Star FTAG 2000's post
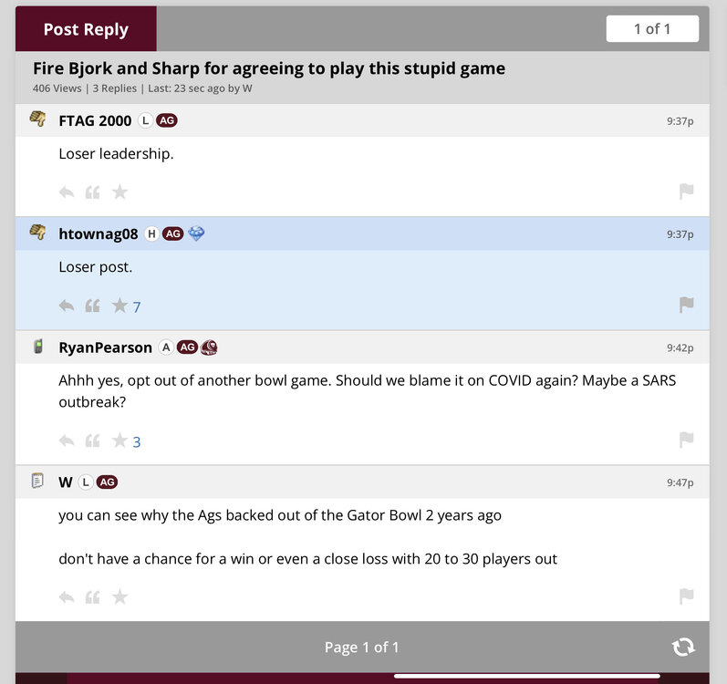Screen dimensions: 727x684 tap(119, 192)
